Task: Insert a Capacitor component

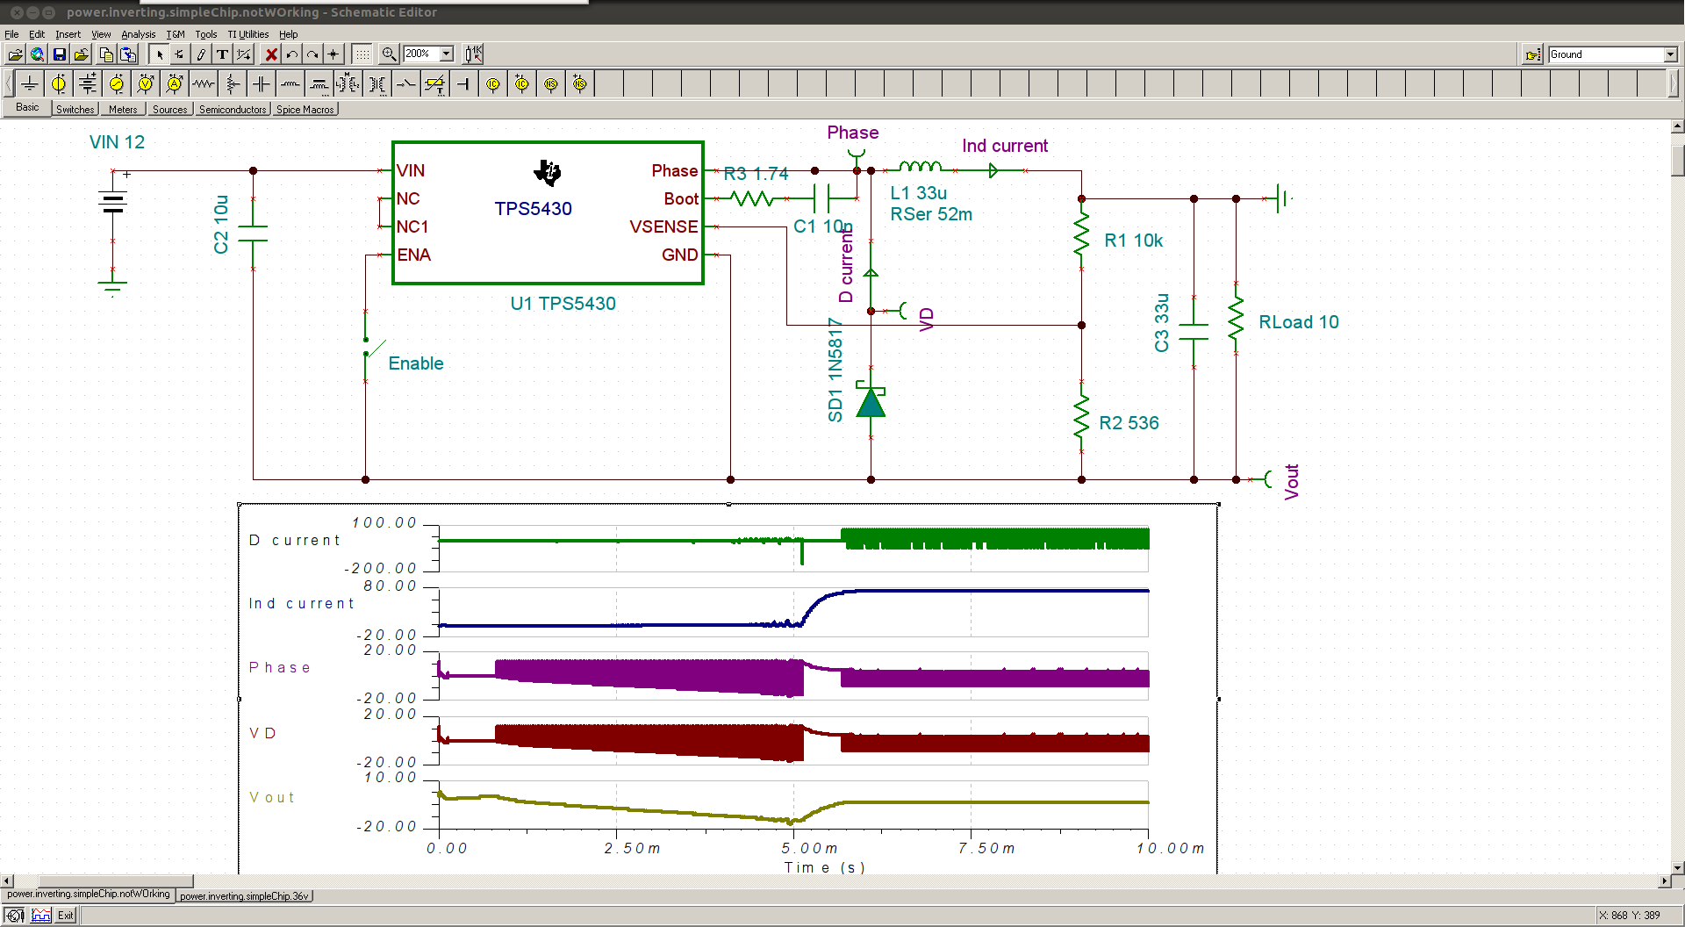Action: (x=262, y=84)
